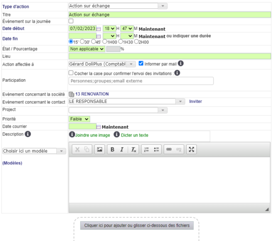Apply Italic formatting in description editor
Image resolution: width=276 pixels, height=241 pixels.
[122, 150]
